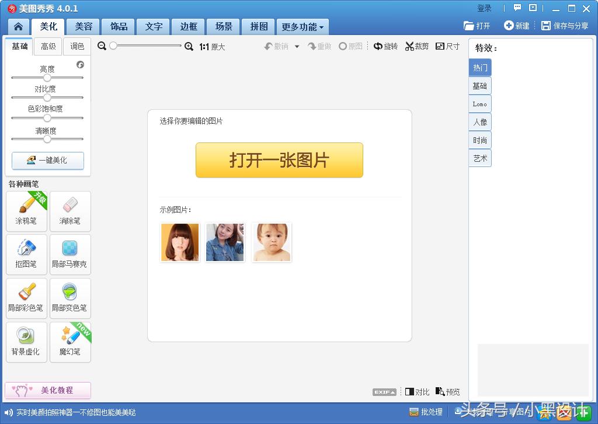Open the 抠图笔 cutout pen tool

pyautogui.click(x=26, y=255)
